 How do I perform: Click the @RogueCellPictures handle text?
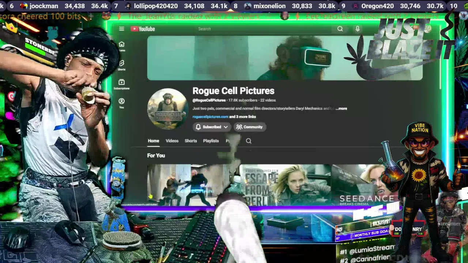[x=209, y=100]
